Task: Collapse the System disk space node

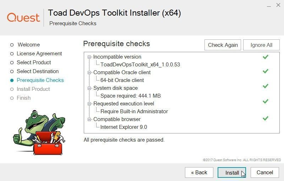Action: point(89,88)
